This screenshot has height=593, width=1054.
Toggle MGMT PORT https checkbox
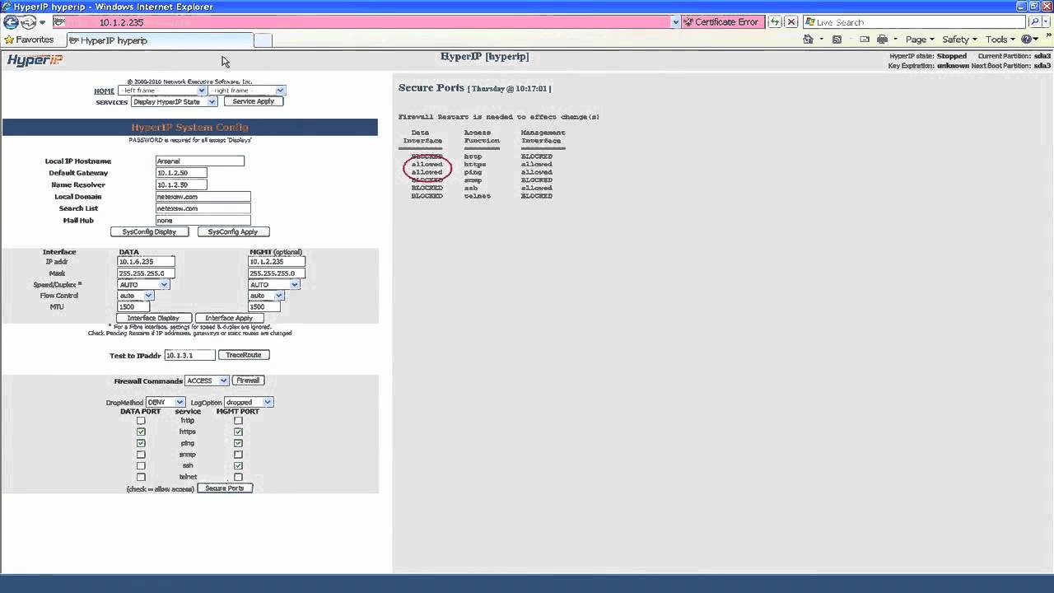point(238,432)
